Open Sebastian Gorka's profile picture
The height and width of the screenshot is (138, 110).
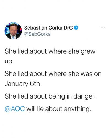click(13, 31)
